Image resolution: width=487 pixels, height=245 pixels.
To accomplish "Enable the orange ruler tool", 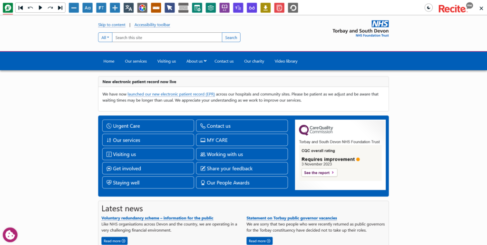I will pos(156,8).
